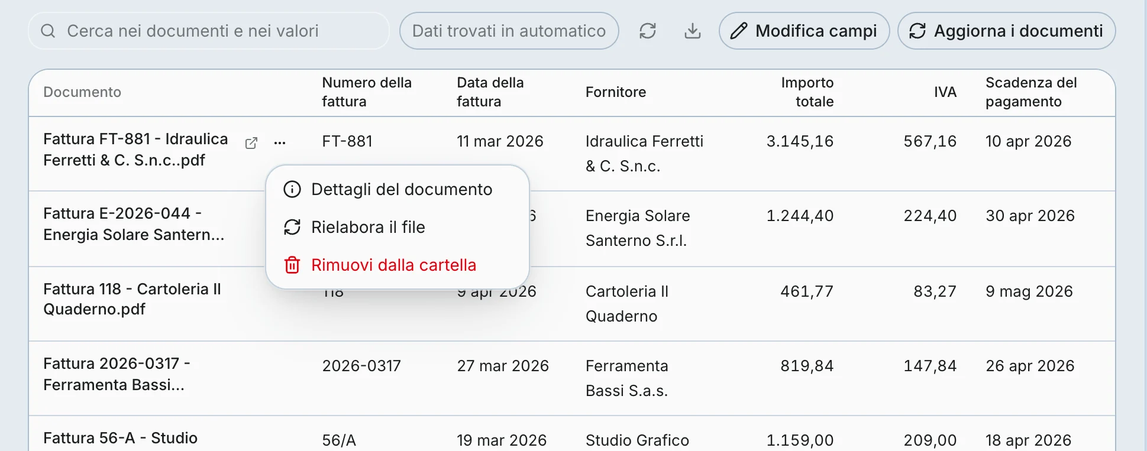
Task: Click the Documento column header
Action: [x=82, y=92]
